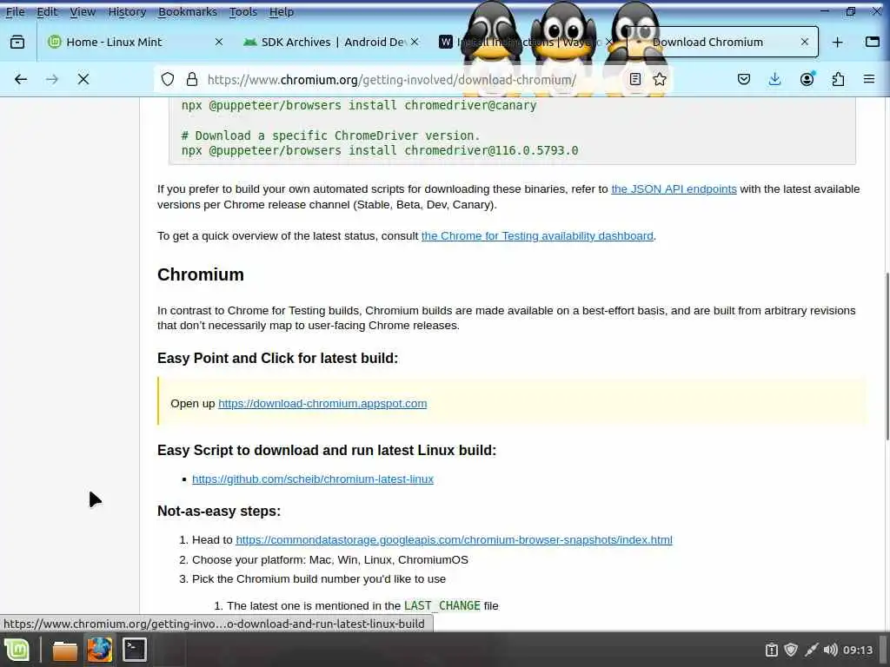Open the chromium-latest-linux GitHub link
The height and width of the screenshot is (667, 890).
coord(313,479)
